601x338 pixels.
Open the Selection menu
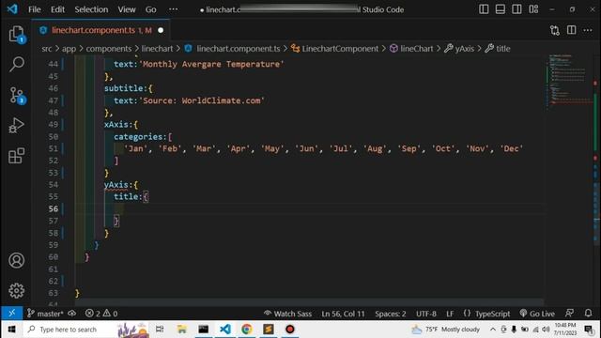[91, 9]
